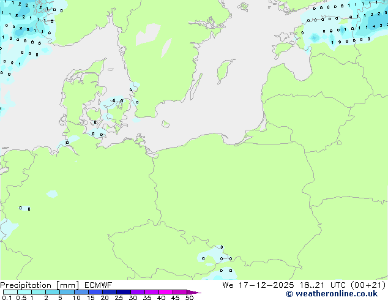Click the 2–5 mm legend color box

click(x=53, y=292)
